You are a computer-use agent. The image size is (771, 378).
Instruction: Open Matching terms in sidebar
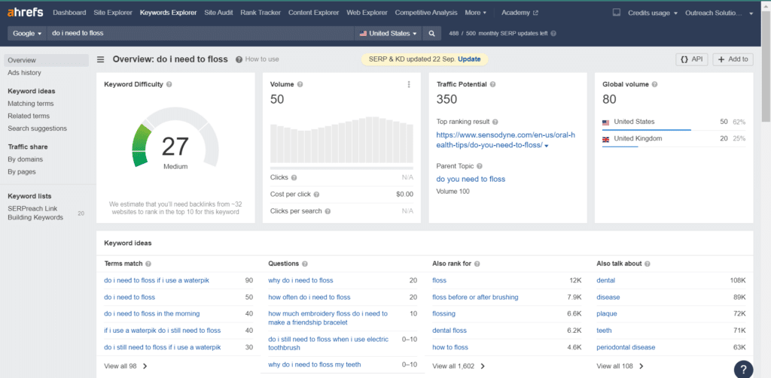click(30, 104)
